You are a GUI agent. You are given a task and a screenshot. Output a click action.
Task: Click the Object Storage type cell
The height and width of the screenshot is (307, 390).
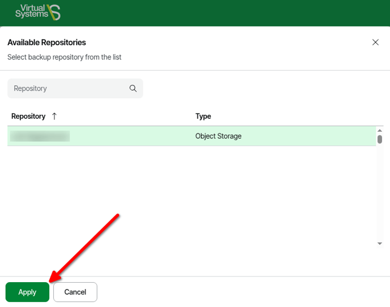tap(218, 136)
